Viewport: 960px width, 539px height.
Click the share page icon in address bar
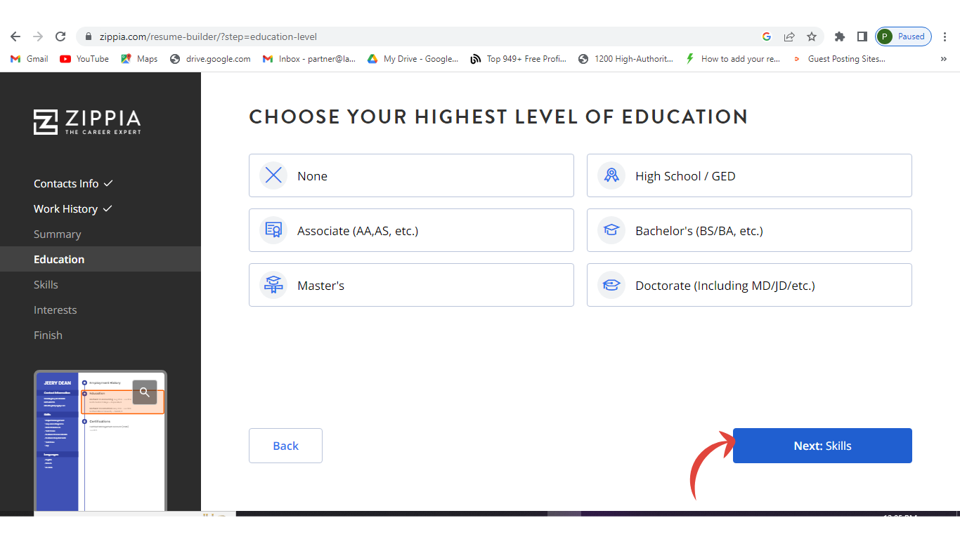pyautogui.click(x=789, y=36)
